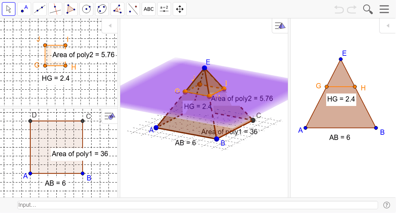Click the Input bar text field
This screenshot has height=213, width=396.
(x=197, y=205)
